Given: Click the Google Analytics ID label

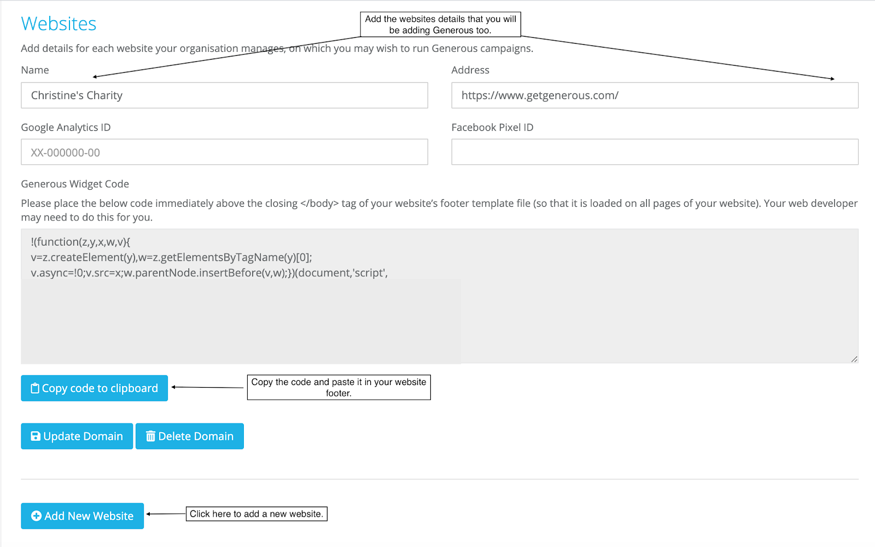Looking at the screenshot, I should [66, 127].
